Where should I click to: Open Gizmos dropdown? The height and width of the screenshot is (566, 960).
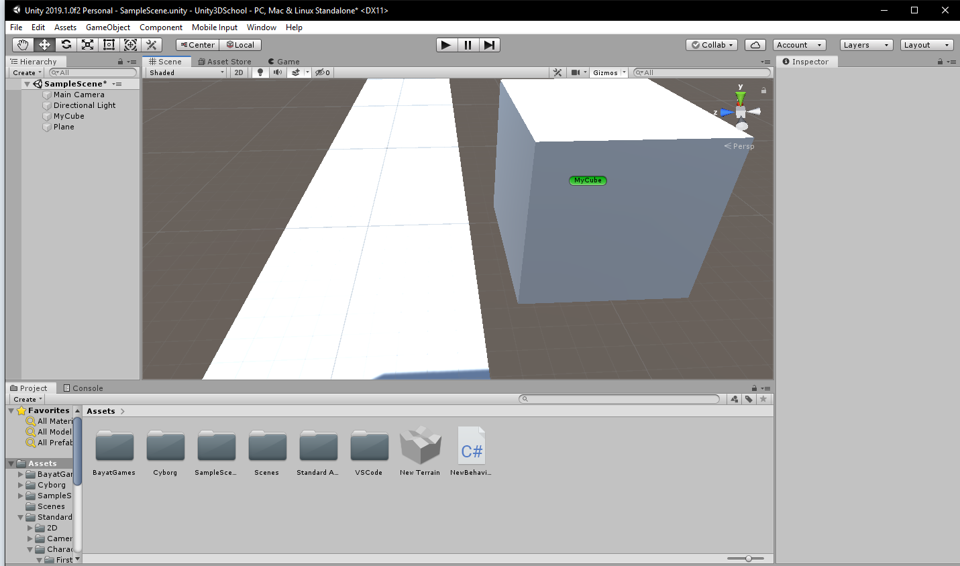click(609, 72)
